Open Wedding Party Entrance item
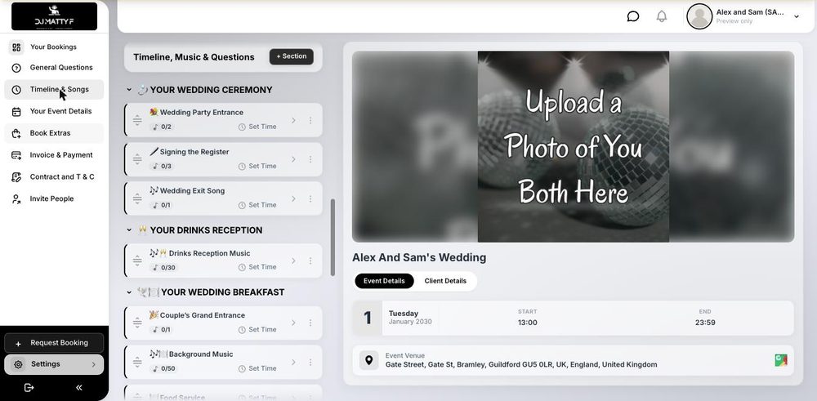 [x=223, y=120]
